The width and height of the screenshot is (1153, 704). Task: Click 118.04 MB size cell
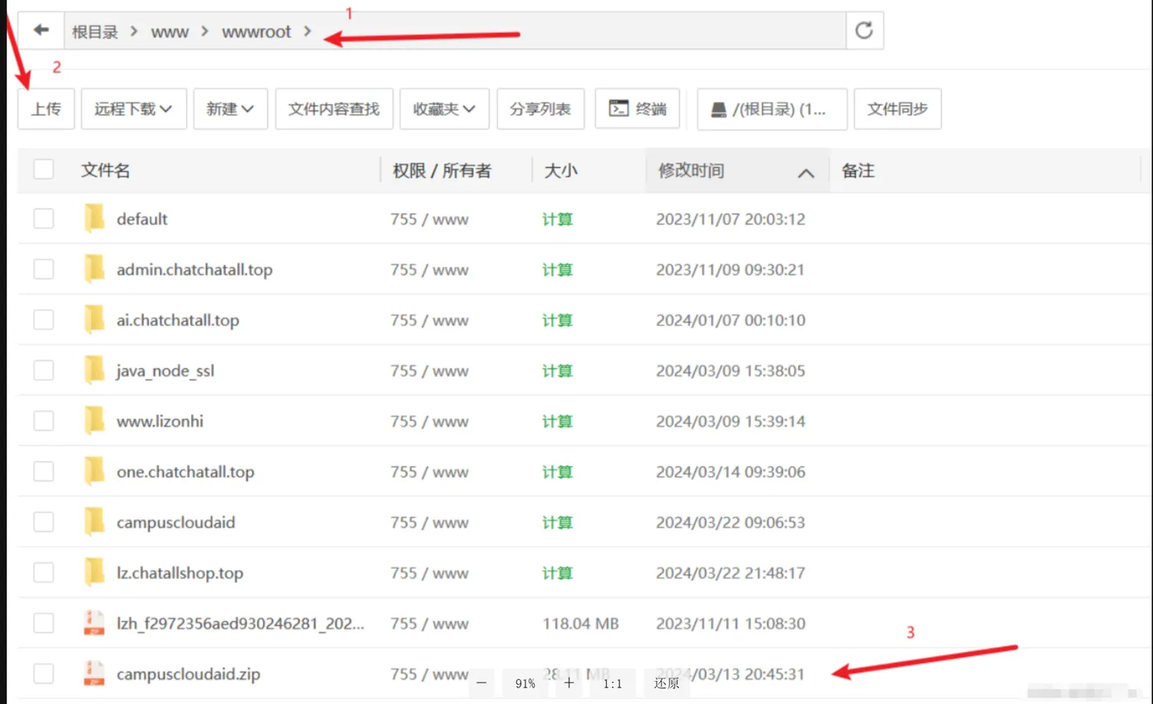point(581,624)
